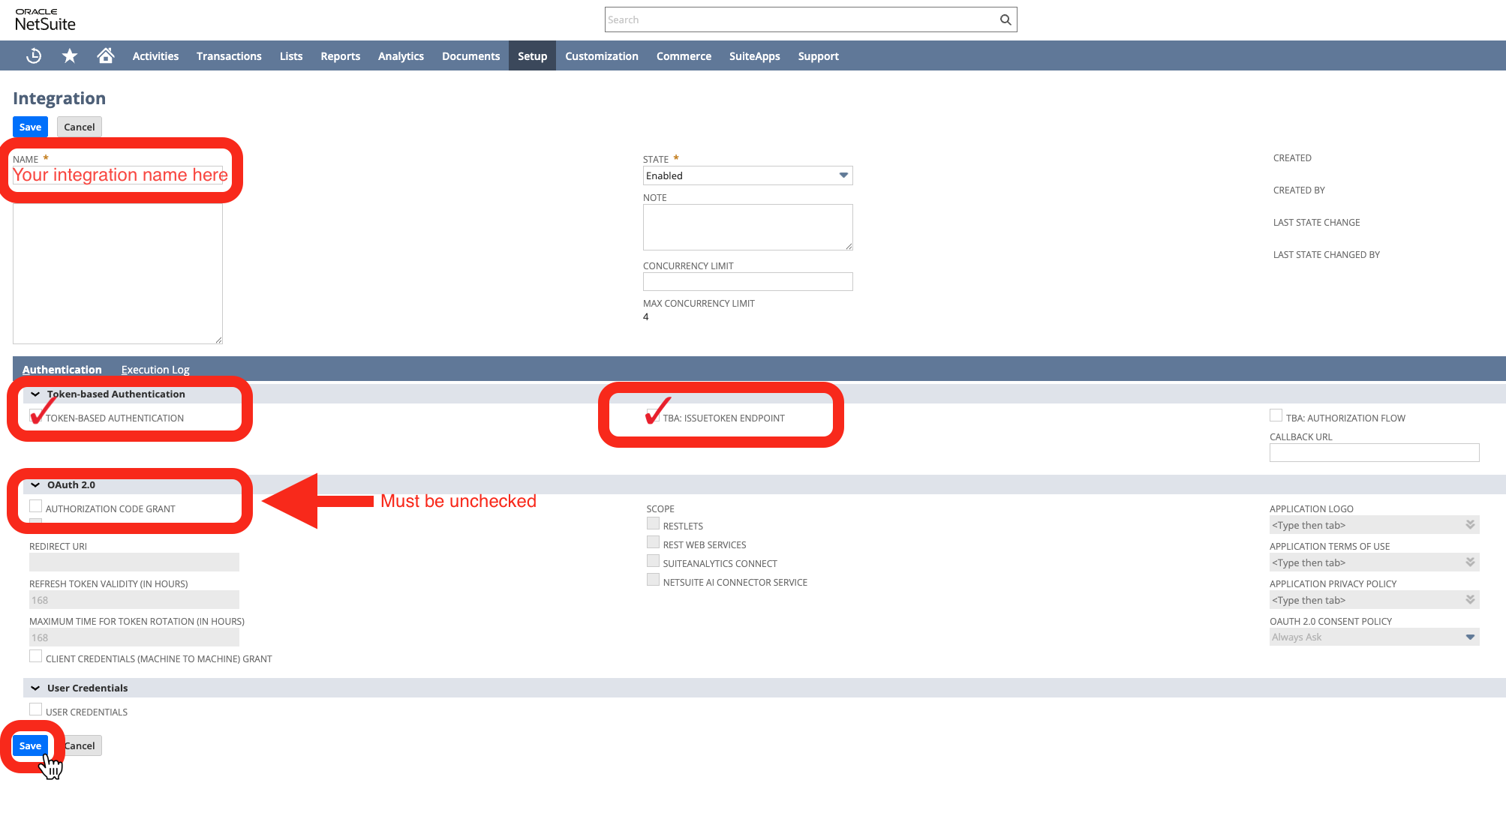Open the Recent Records history icon
Image resolution: width=1506 pixels, height=822 pixels.
point(34,55)
